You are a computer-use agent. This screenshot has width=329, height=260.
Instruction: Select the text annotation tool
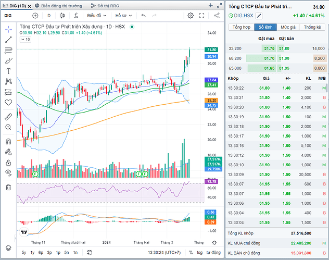pos(8,70)
